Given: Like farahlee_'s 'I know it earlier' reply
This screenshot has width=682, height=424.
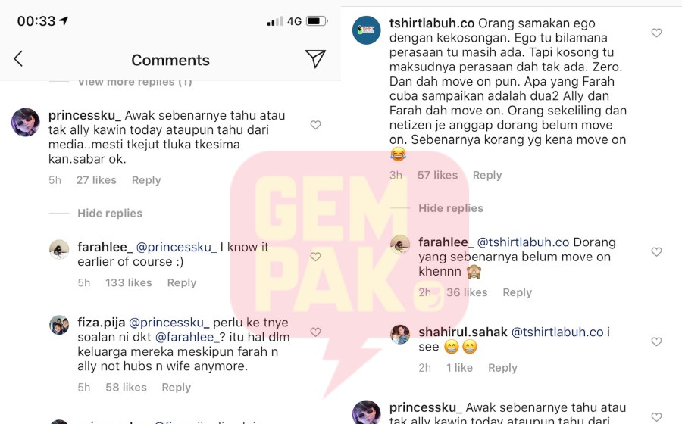Looking at the screenshot, I should pos(315,257).
